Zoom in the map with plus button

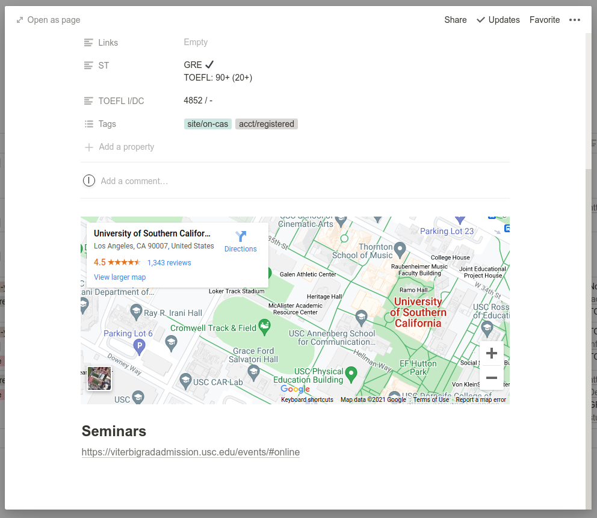pyautogui.click(x=491, y=353)
